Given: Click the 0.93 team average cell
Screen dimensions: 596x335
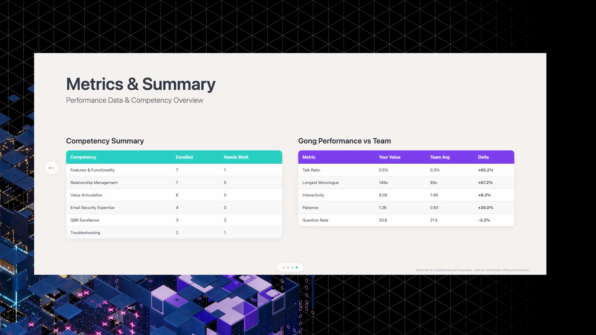Looking at the screenshot, I should click(x=434, y=208).
